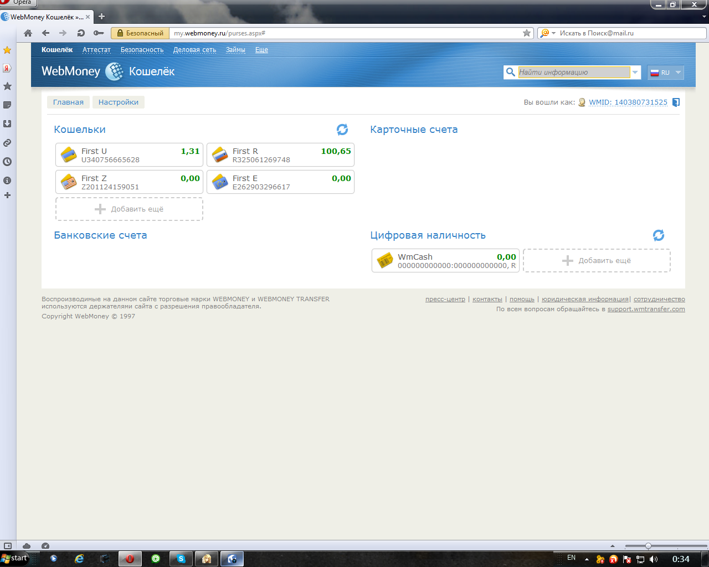The image size is (709, 567).
Task: Open a new tab with plus button
Action: coord(101,17)
